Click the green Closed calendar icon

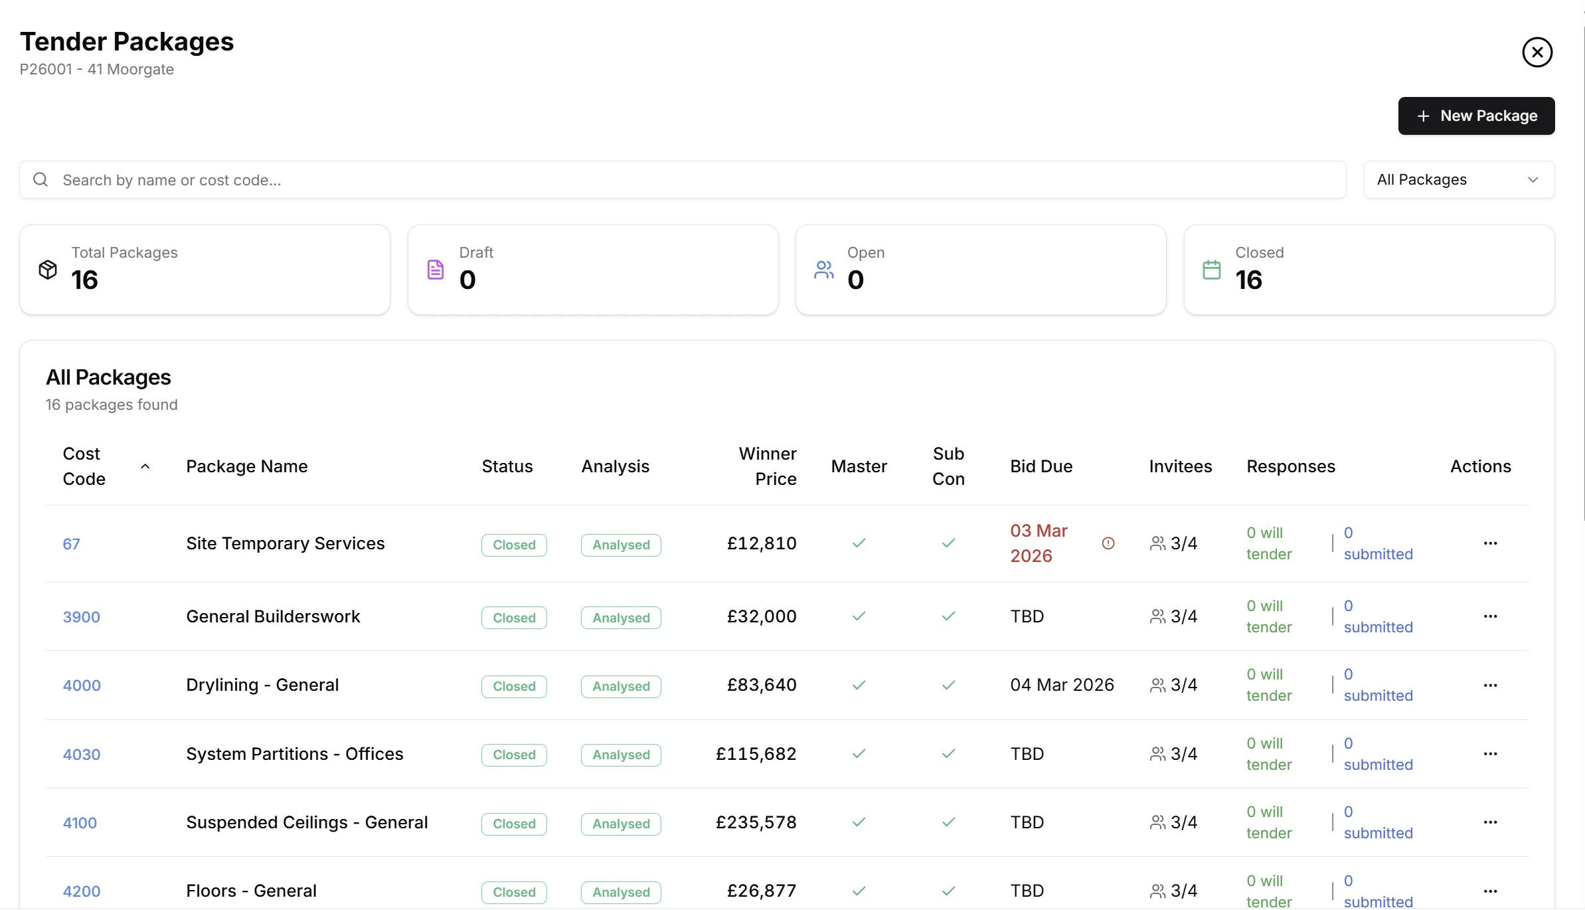(1211, 268)
